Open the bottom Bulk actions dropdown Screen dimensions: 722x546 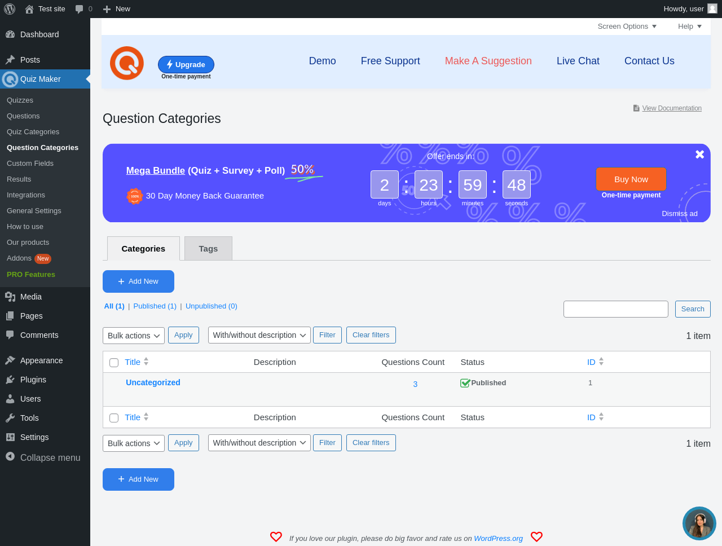pos(134,443)
